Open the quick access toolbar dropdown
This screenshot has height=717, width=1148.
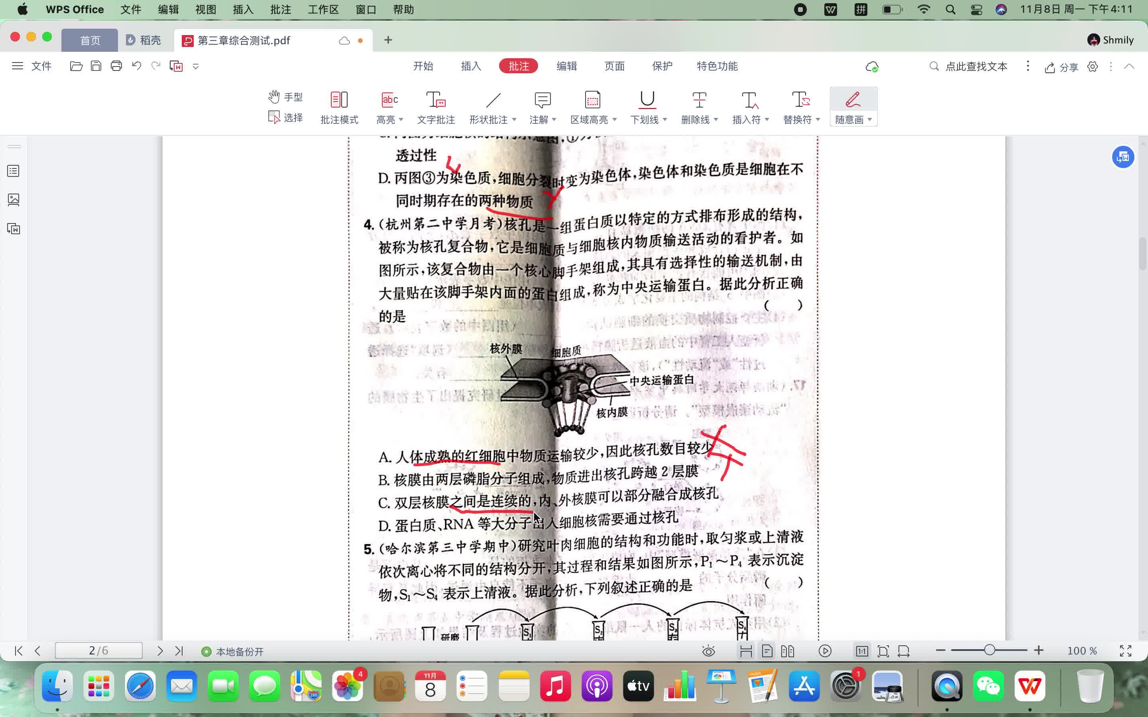pos(195,67)
